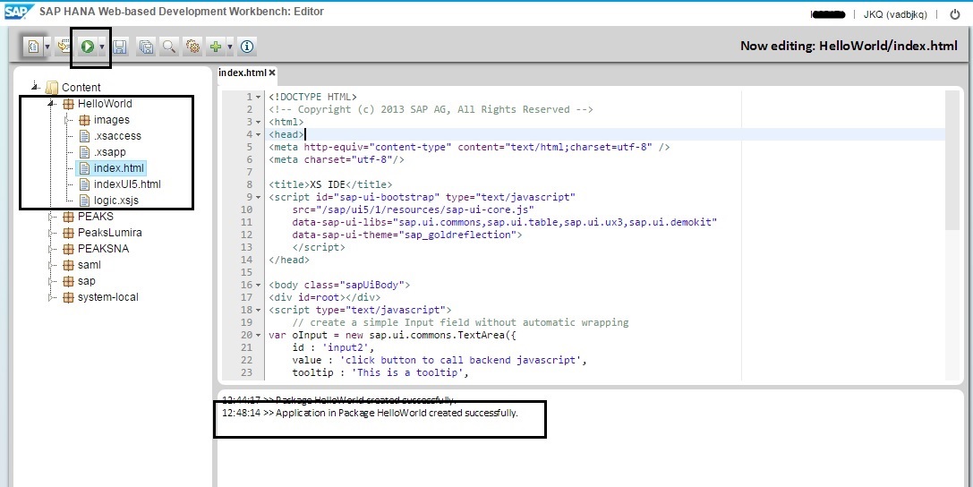
Task: Click line number 12 in the gutter
Action: click(x=247, y=235)
